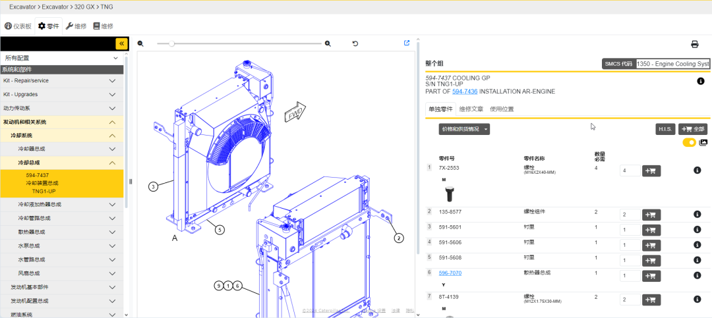Open the 所有配置 configuration dropdown

[x=62, y=58]
